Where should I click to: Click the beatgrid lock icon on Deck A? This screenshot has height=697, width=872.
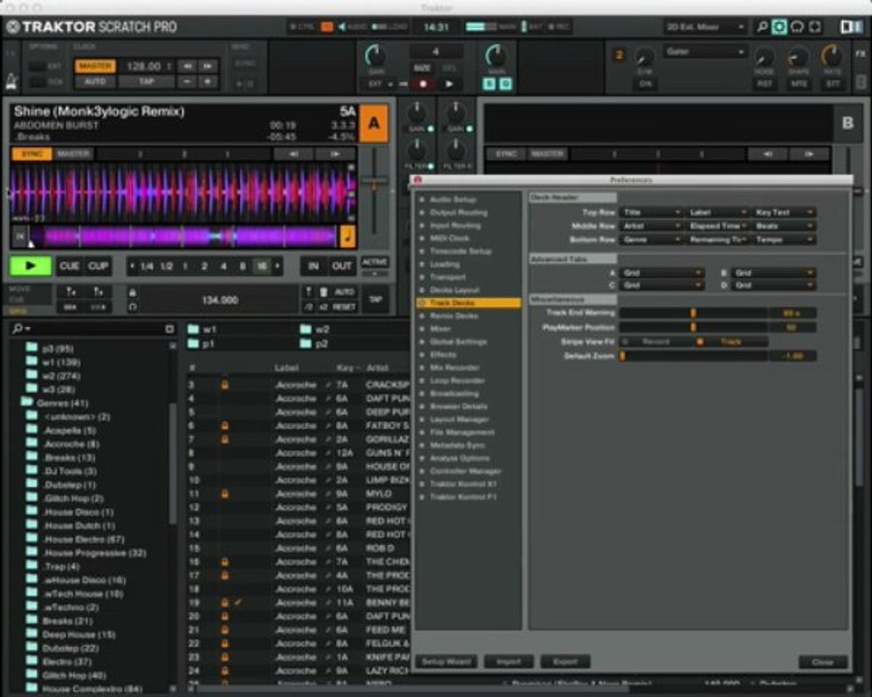133,291
